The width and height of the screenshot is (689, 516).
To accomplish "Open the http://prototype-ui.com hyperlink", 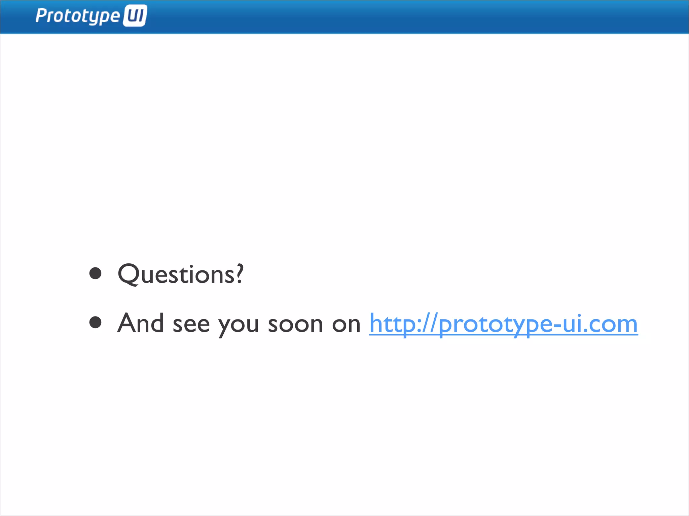I will (x=503, y=324).
